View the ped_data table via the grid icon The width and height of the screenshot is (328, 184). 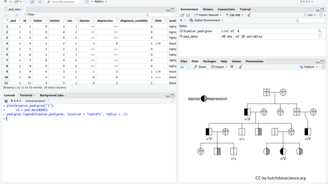click(x=320, y=36)
